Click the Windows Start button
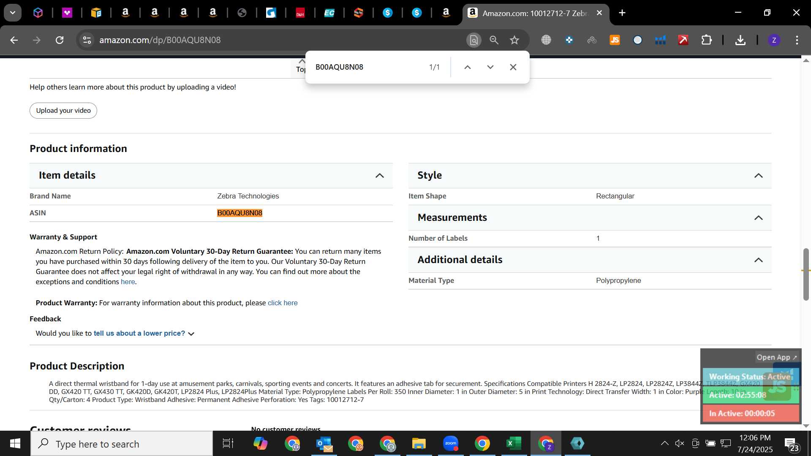The width and height of the screenshot is (811, 456). click(x=15, y=444)
